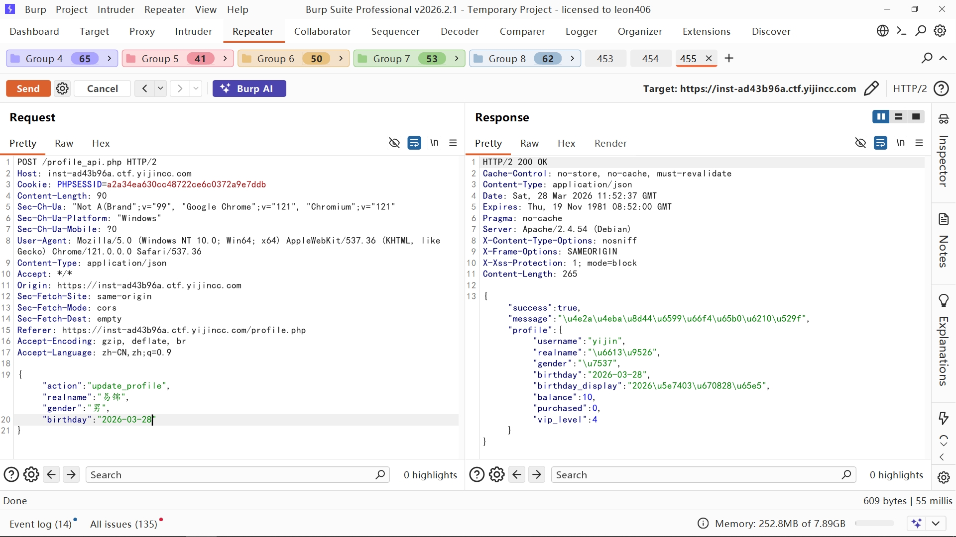Toggle line wrap in Request editor
Viewport: 956px width, 537px height.
point(414,143)
